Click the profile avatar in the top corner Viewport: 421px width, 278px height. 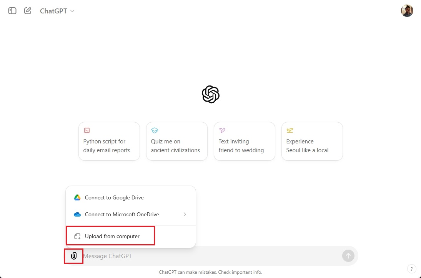(407, 10)
